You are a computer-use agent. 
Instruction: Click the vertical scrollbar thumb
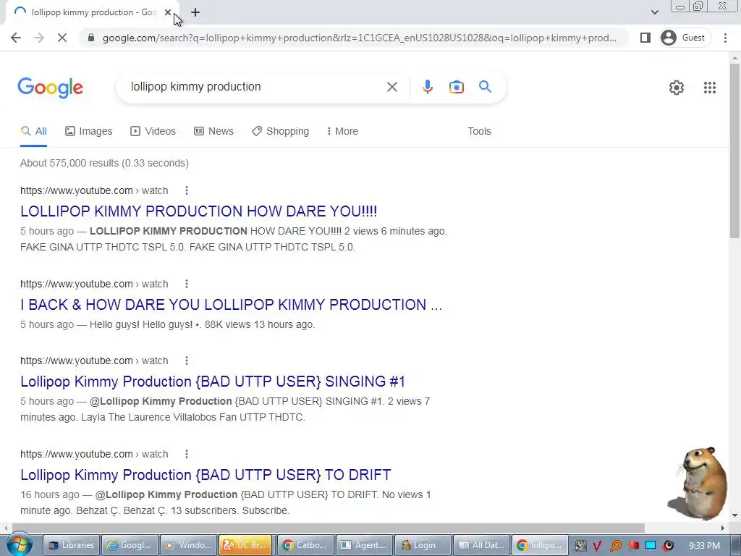coord(734,151)
